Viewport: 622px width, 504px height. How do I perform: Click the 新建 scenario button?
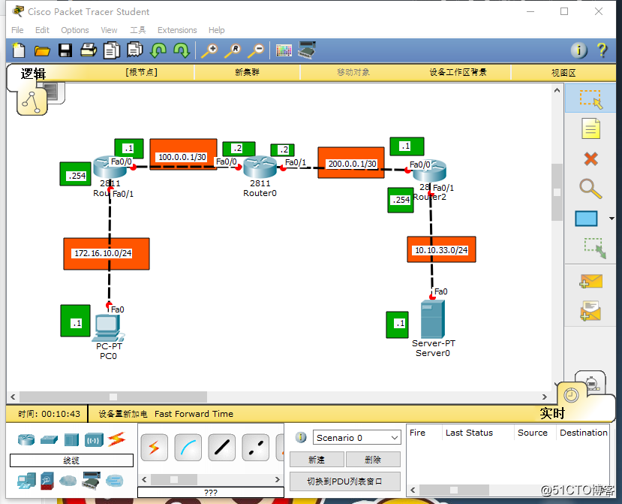tap(317, 460)
